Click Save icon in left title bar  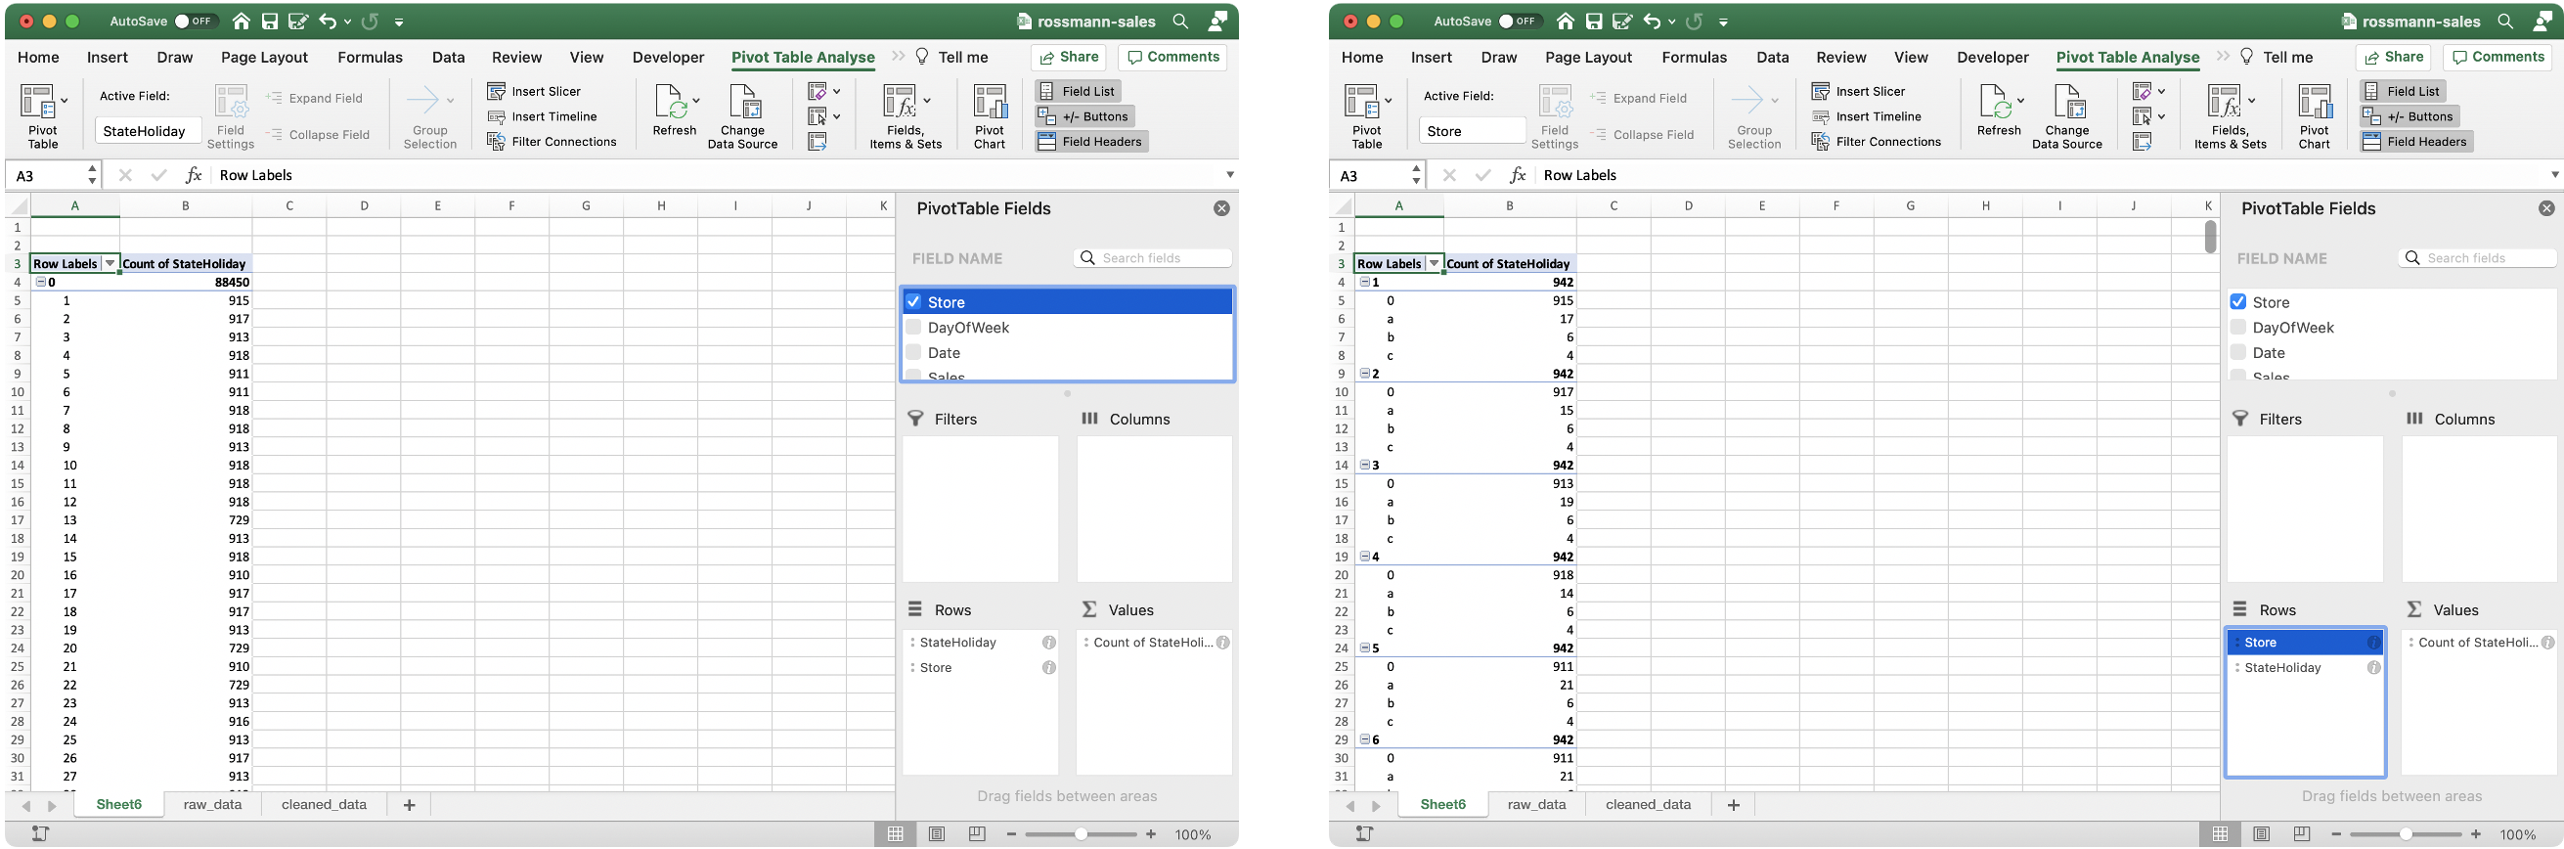click(x=270, y=21)
